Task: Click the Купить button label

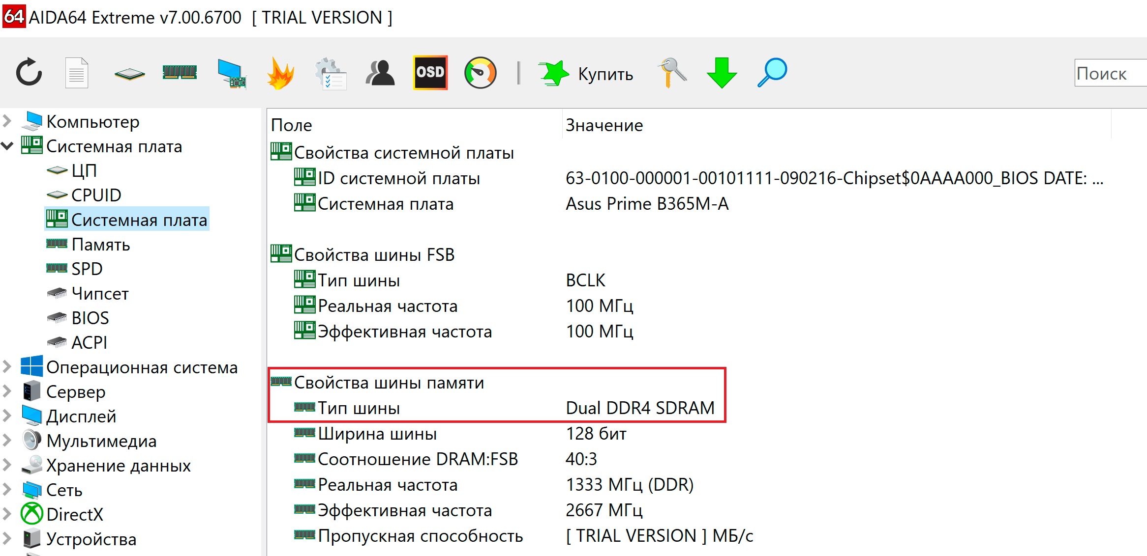Action: pos(605,74)
